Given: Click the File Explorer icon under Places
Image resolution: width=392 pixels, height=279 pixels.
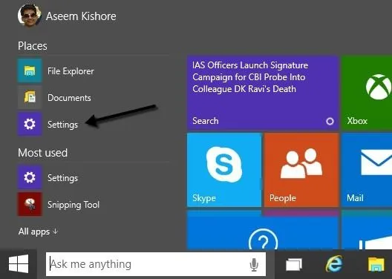Looking at the screenshot, I should [x=30, y=71].
